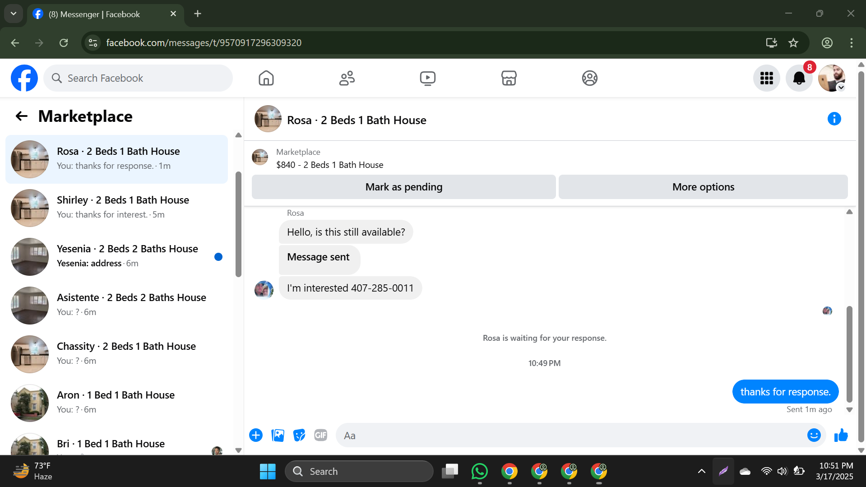The image size is (866, 487).
Task: Open tab search dropdown arrow
Action: tap(14, 14)
